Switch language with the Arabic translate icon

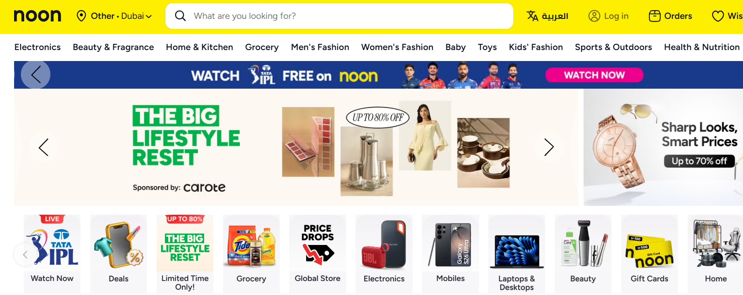click(532, 16)
